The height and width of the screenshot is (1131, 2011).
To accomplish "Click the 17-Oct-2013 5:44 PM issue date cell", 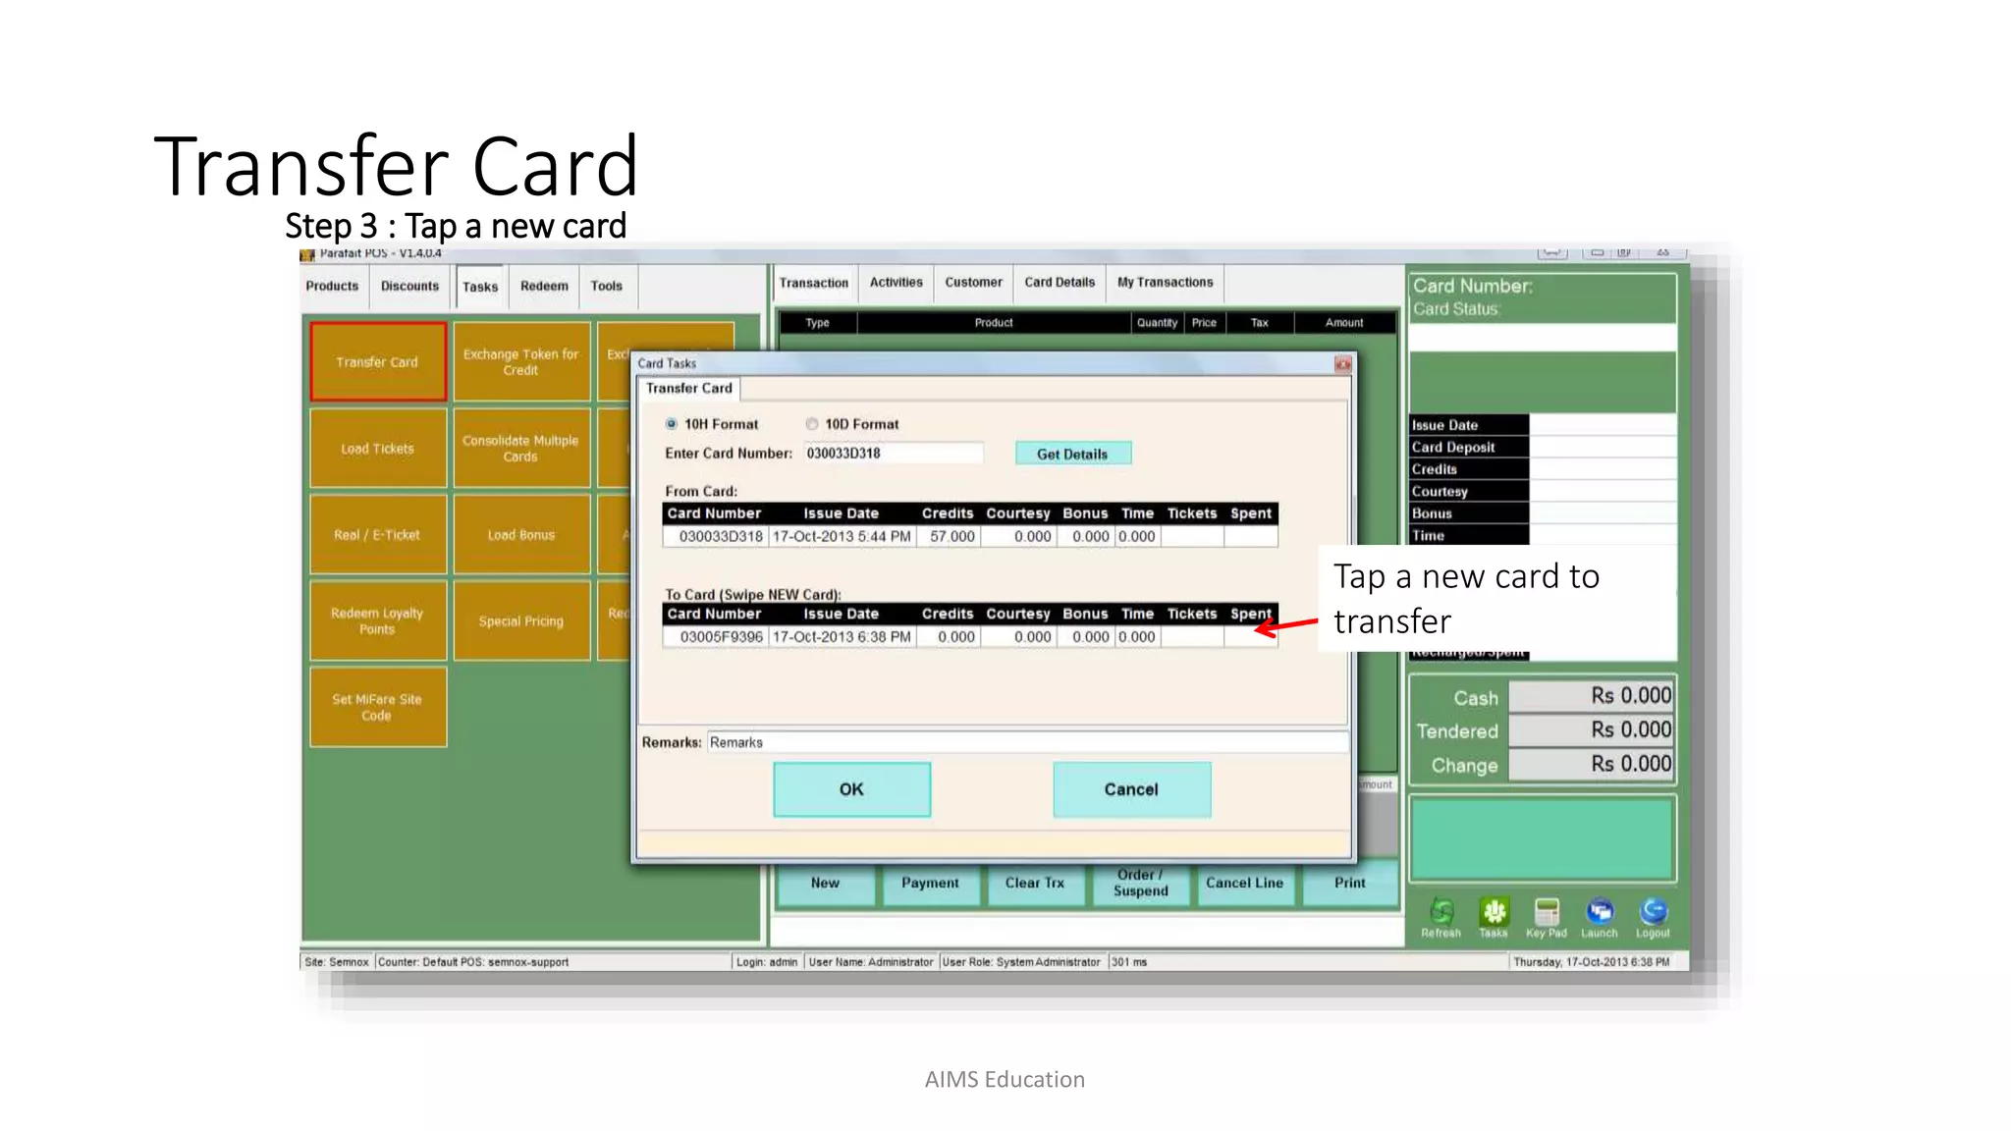I will coord(842,537).
